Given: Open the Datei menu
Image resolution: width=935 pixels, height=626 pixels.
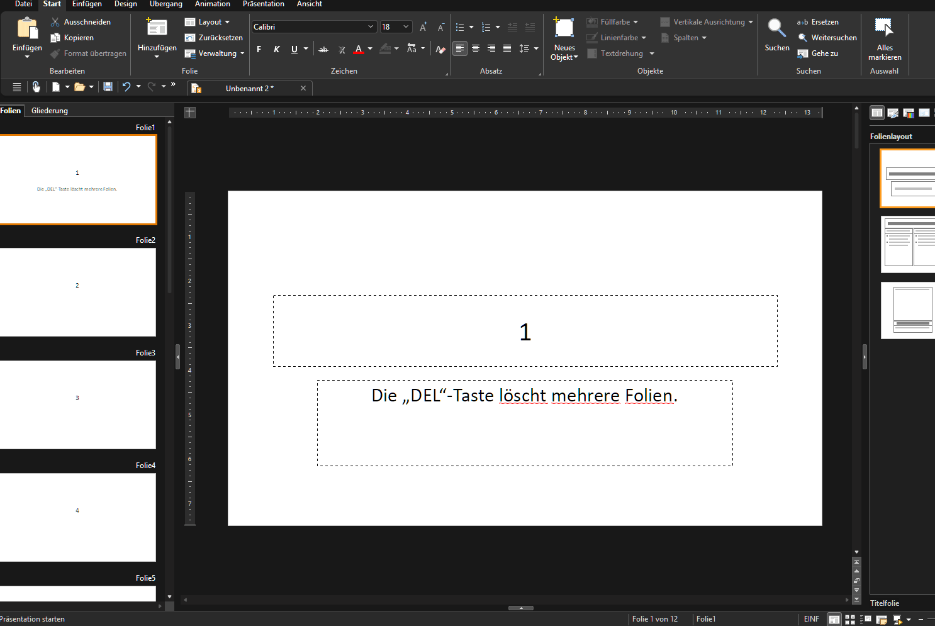Looking at the screenshot, I should point(23,4).
